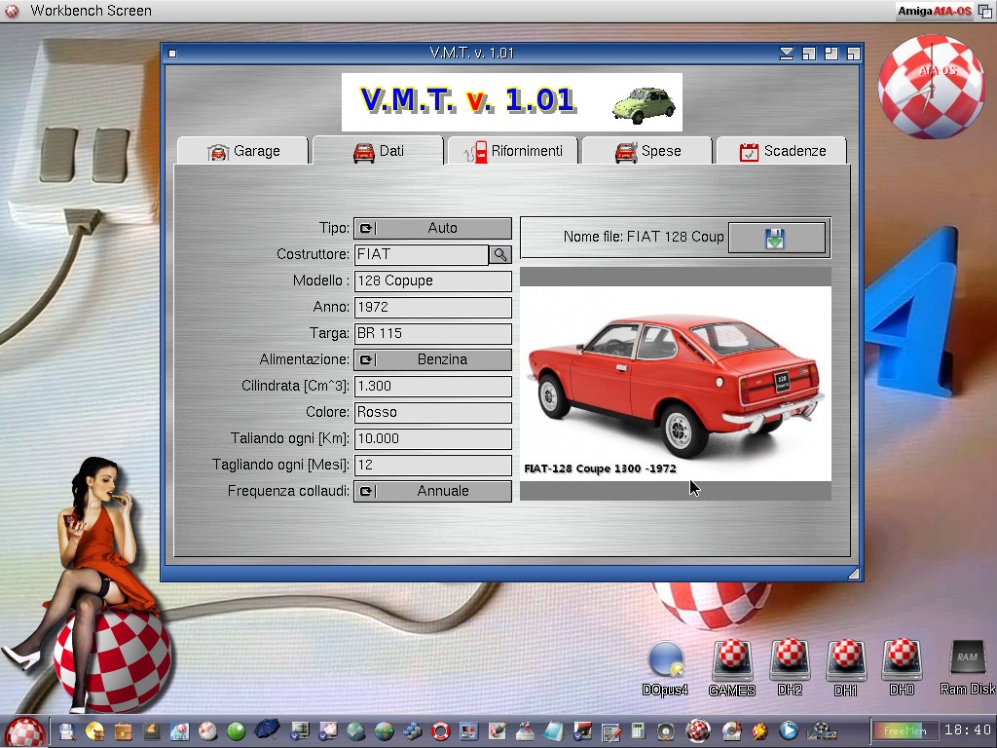Image resolution: width=997 pixels, height=748 pixels.
Task: Open the DOpus4 desktop icon
Action: coord(665,662)
